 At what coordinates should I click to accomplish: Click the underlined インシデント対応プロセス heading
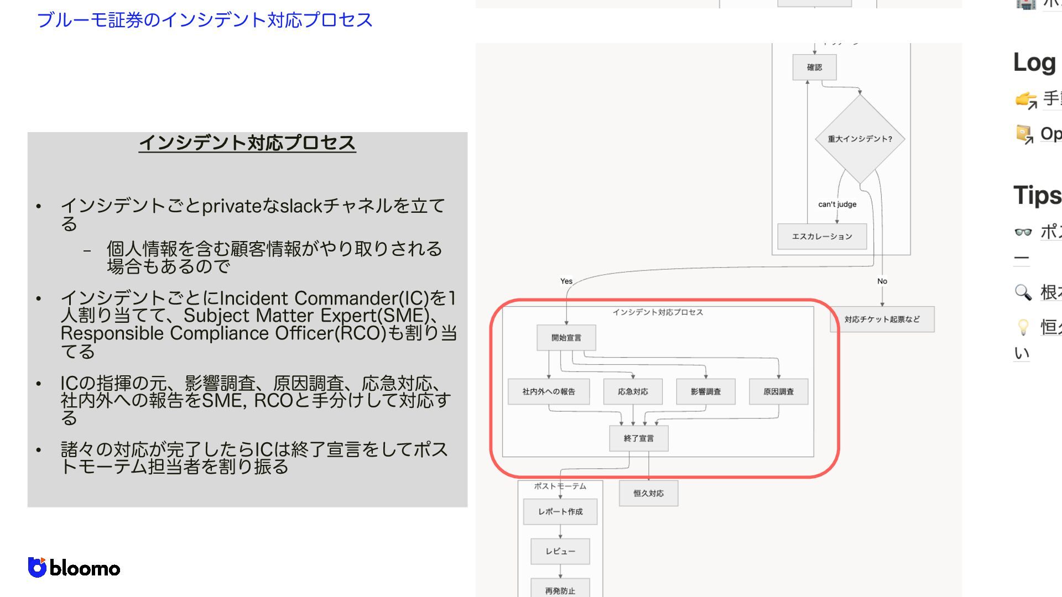247,143
